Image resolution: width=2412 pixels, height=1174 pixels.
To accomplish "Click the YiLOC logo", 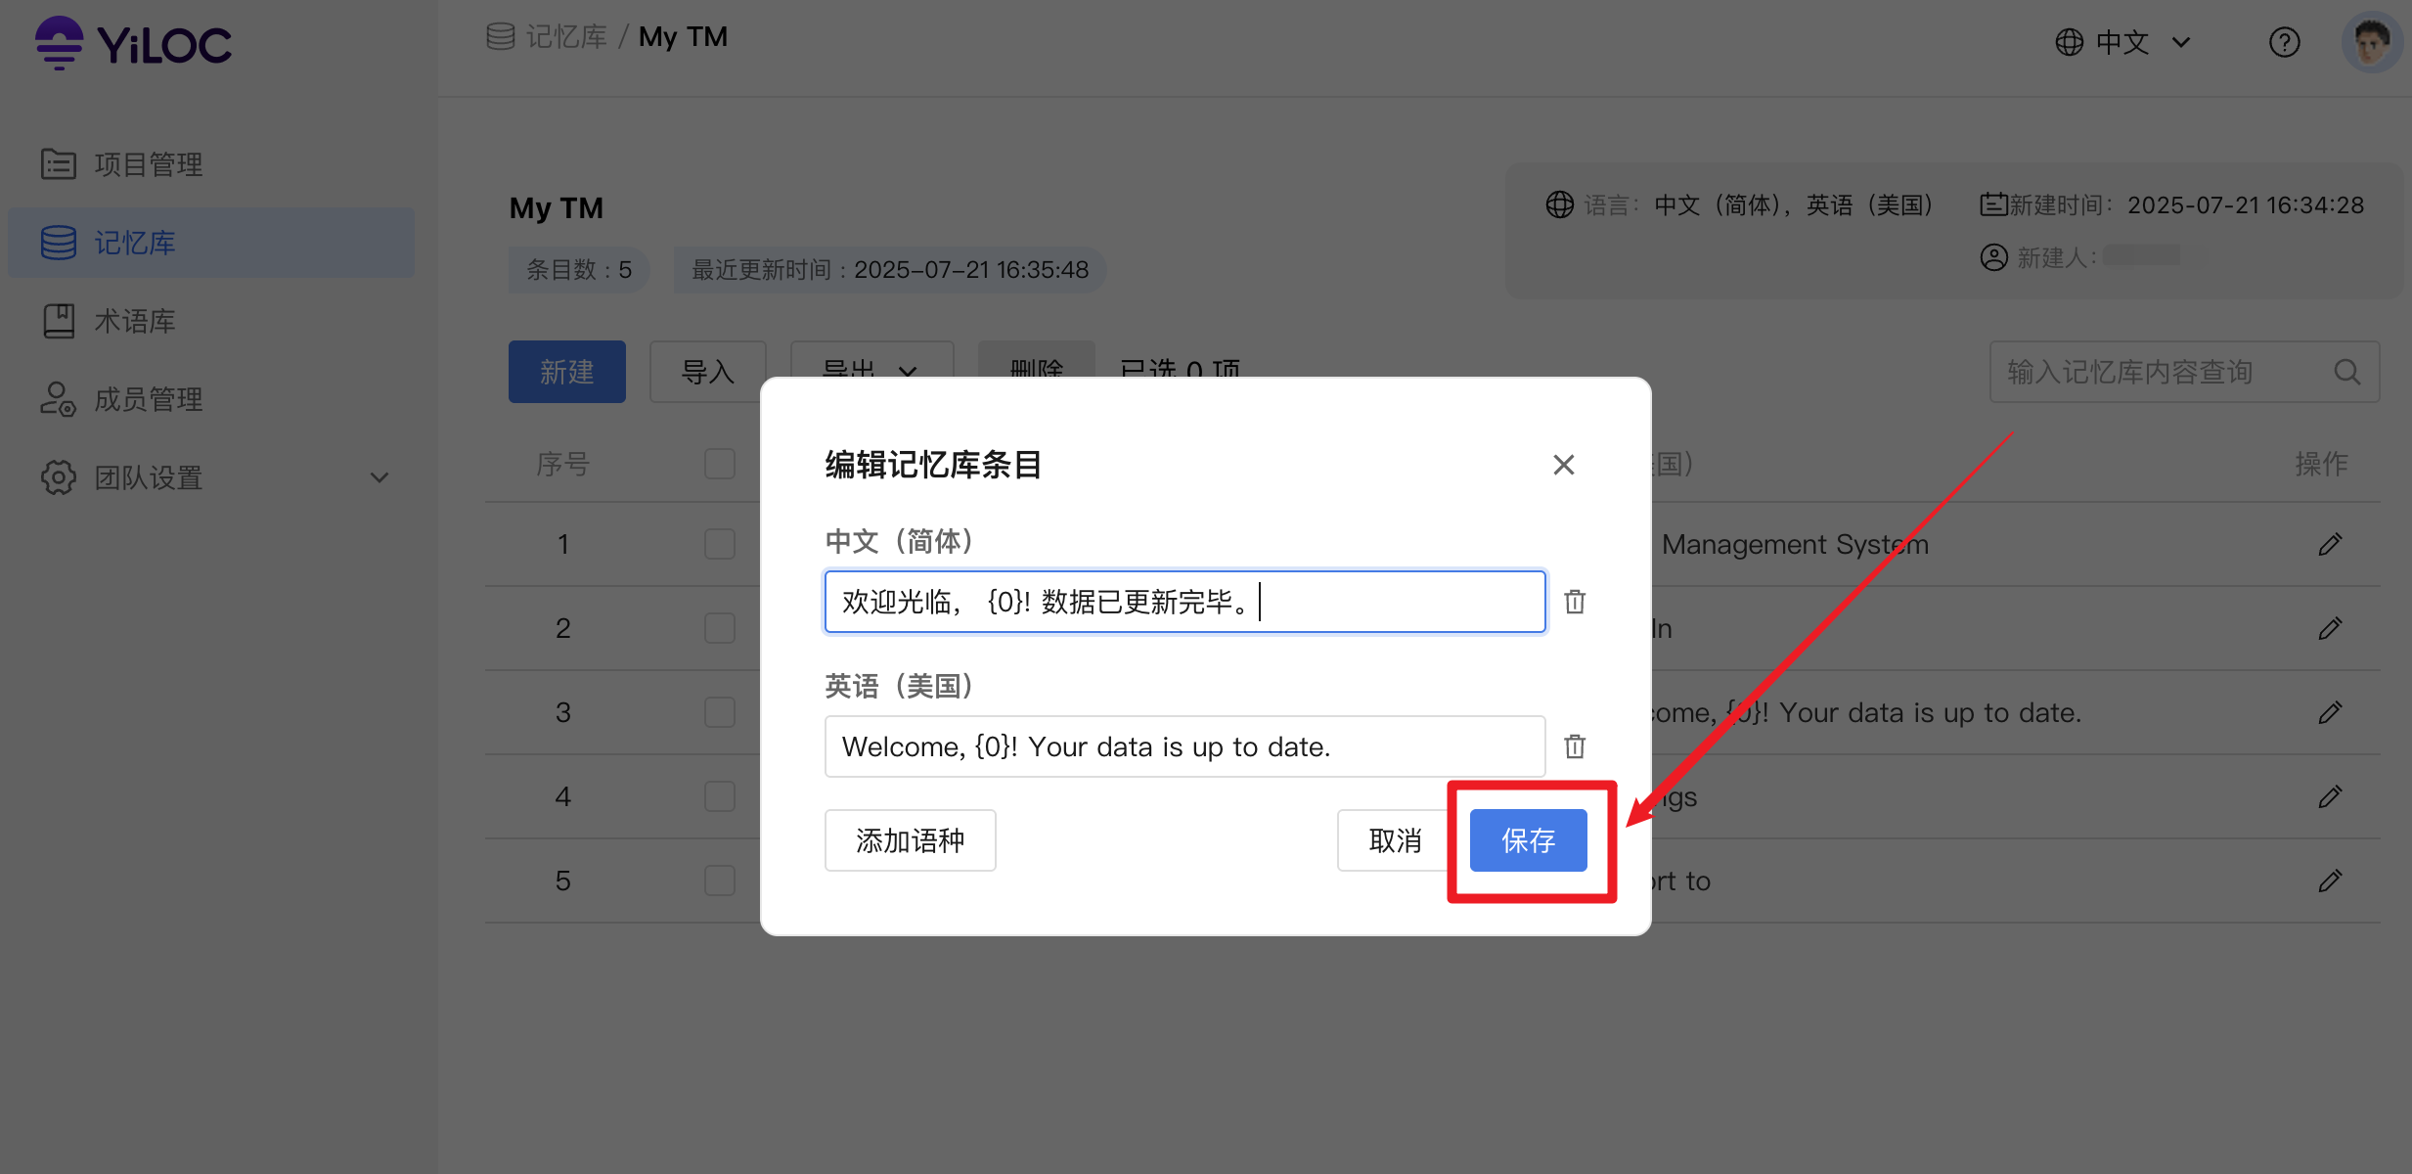I will (134, 43).
